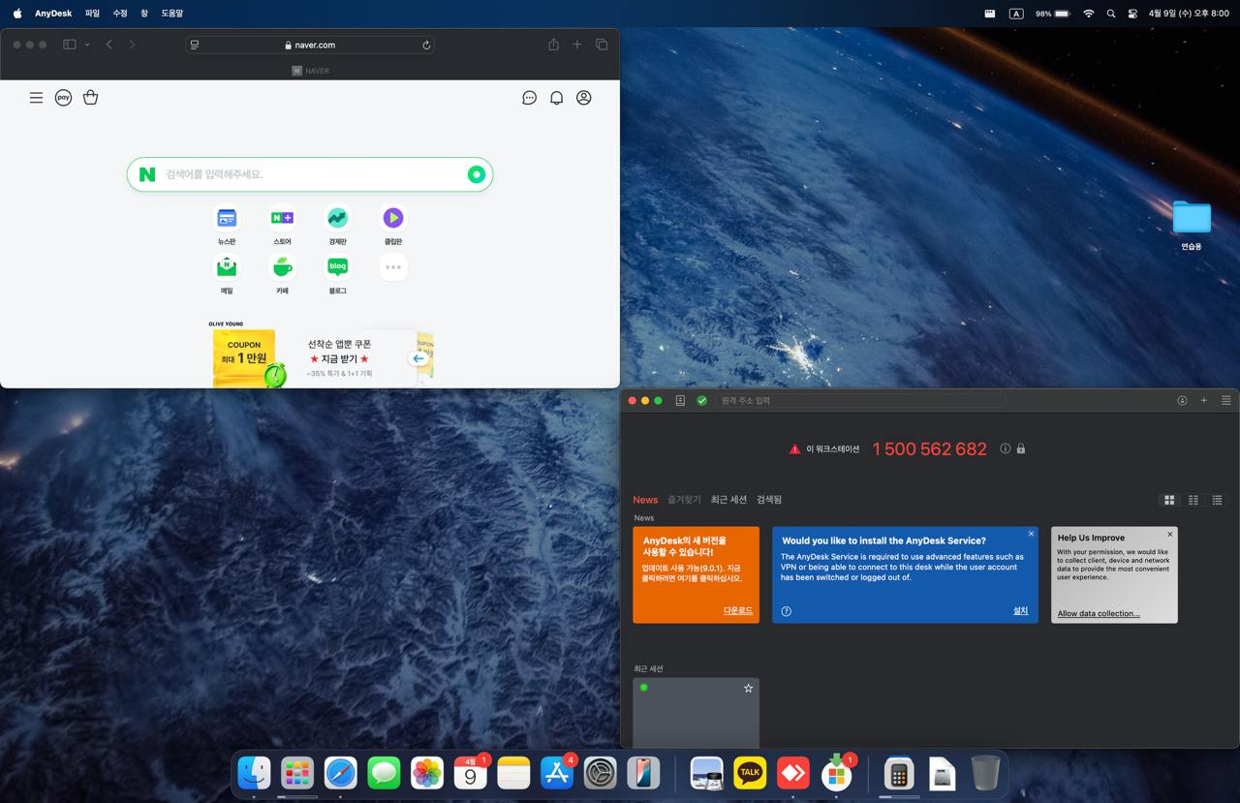Open the Naver Pay icon
The width and height of the screenshot is (1240, 803).
pyautogui.click(x=63, y=98)
